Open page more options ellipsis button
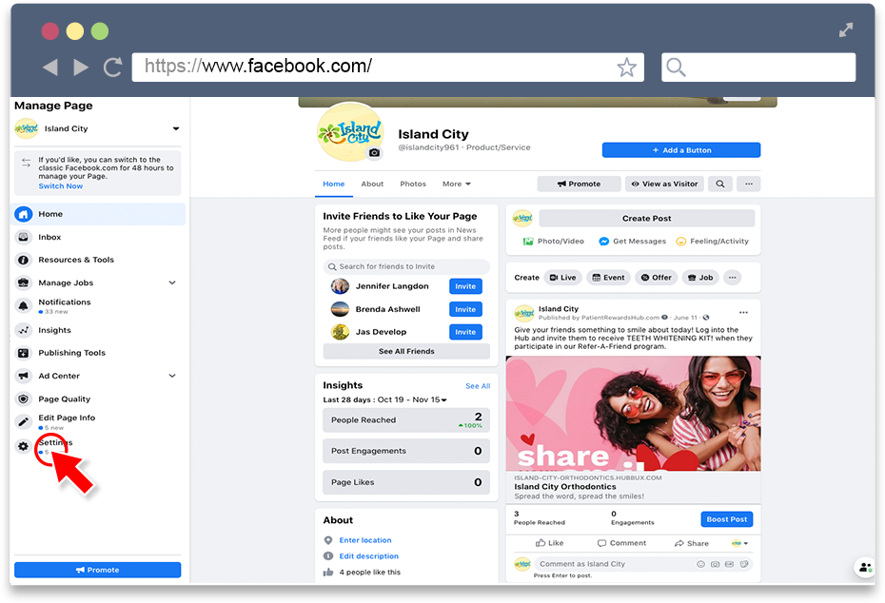 pos(748,184)
